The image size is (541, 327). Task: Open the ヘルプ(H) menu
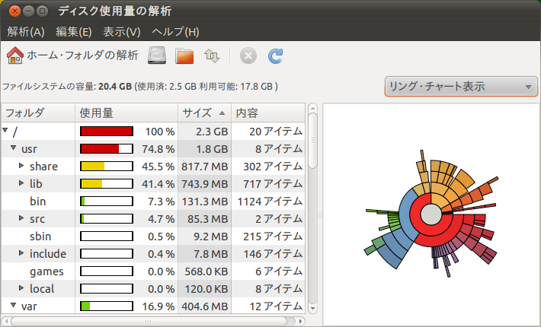pos(175,32)
